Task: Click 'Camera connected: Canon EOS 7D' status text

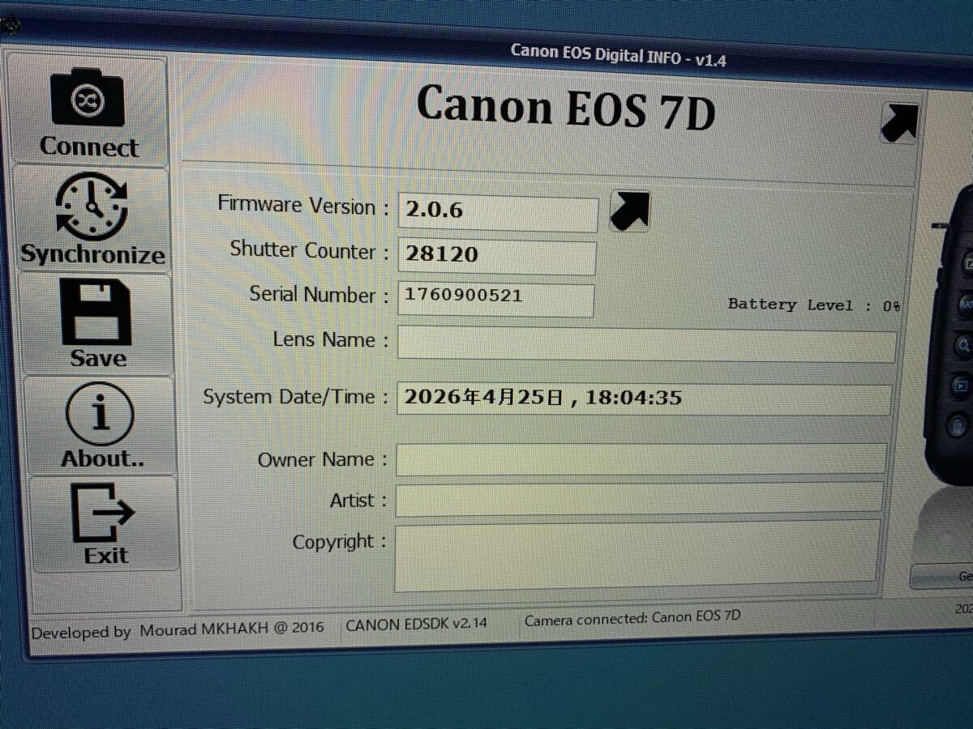Action: 632,618
